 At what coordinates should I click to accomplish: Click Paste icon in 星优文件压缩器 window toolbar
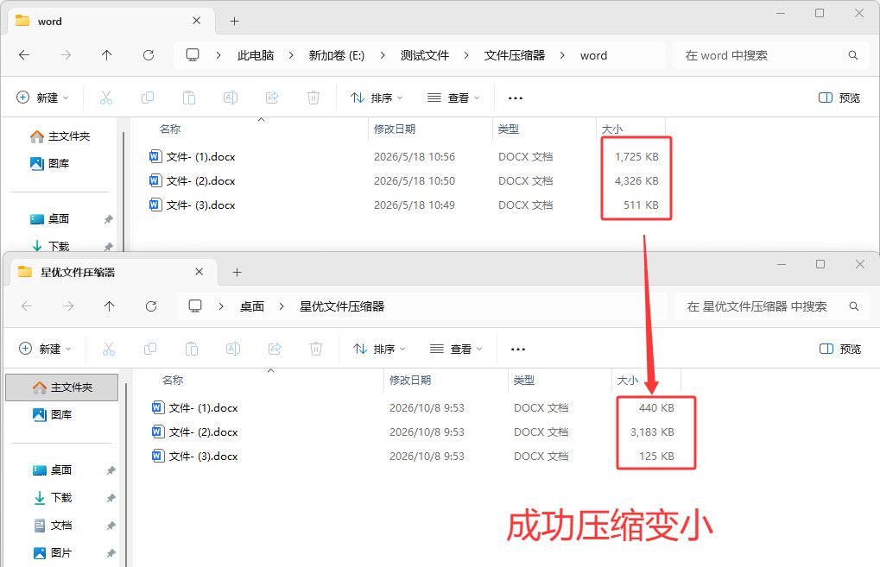tap(192, 349)
